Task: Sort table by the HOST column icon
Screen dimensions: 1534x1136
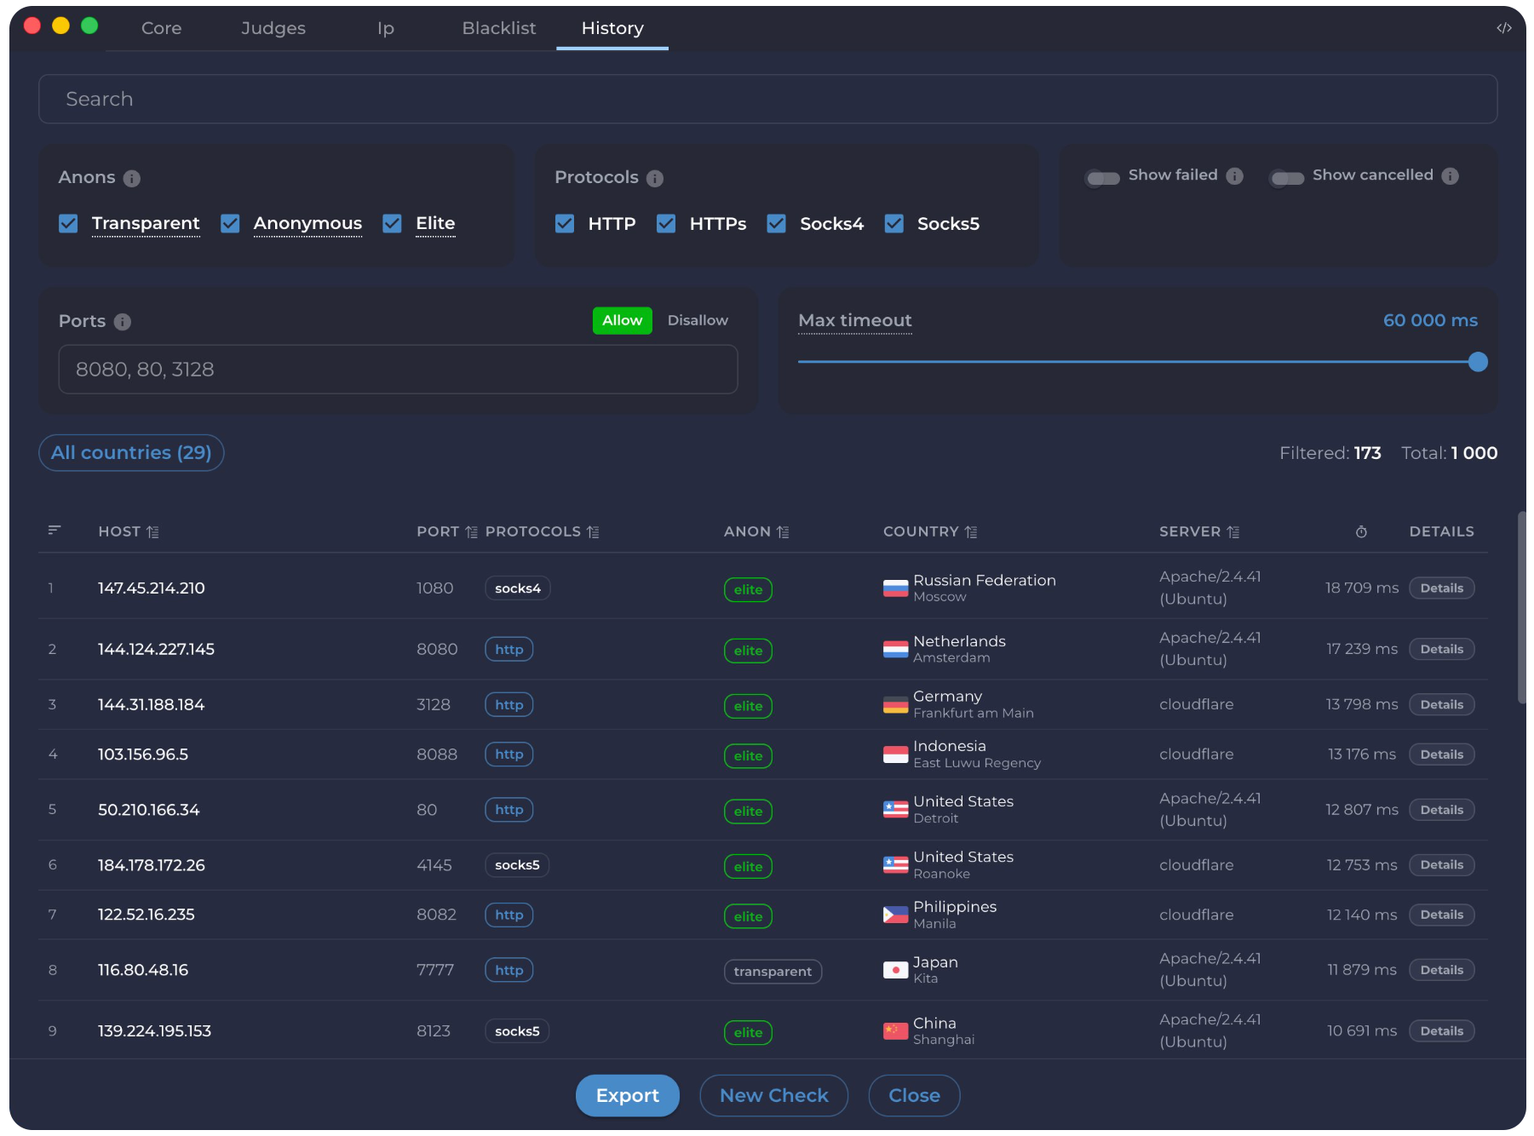Action: point(153,531)
